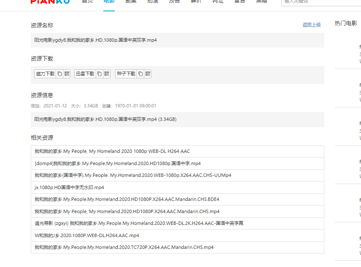Open the PIANKU site logo
The width and height of the screenshot is (361, 267).
point(50,1)
